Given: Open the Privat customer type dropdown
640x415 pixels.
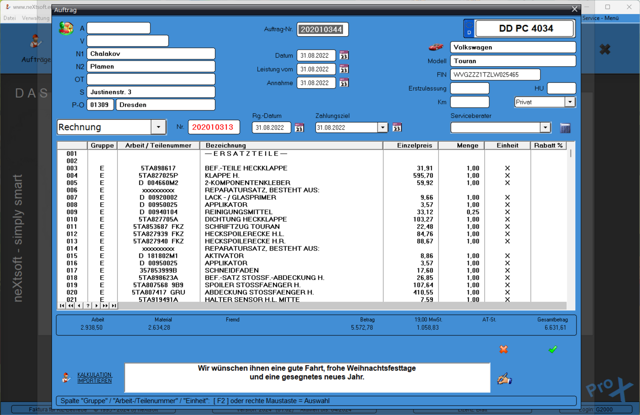Looking at the screenshot, I should point(570,102).
